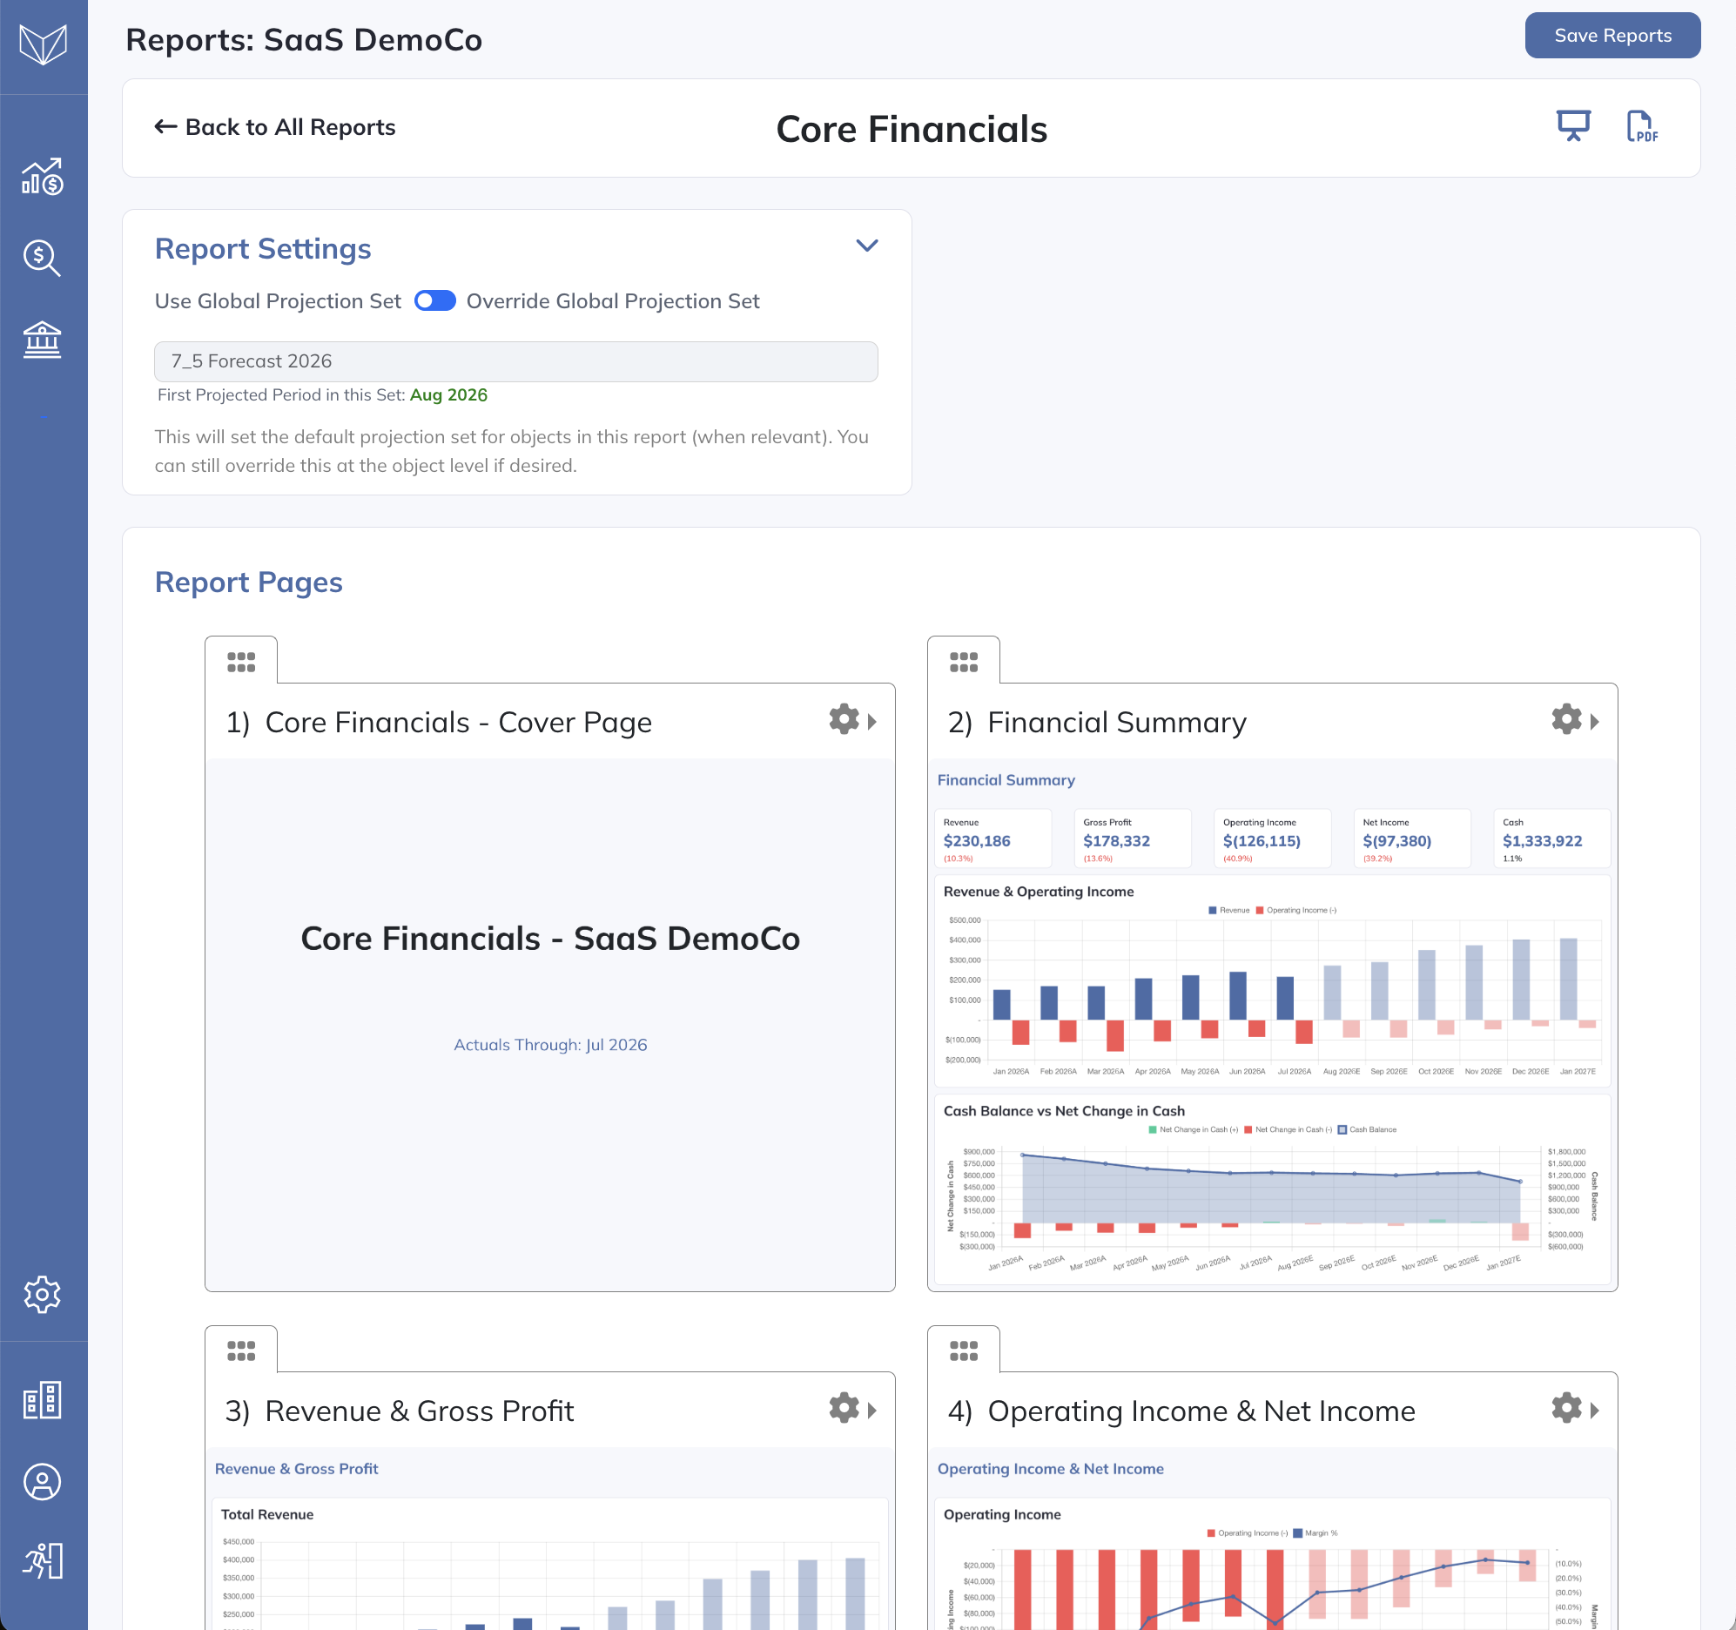Expand arrow next to Cover Page gear
Screen dimensions: 1736x1630
[871, 722]
